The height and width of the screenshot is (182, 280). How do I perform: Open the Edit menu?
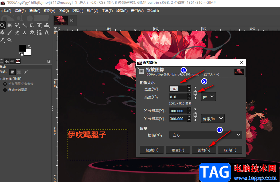coord(20,11)
